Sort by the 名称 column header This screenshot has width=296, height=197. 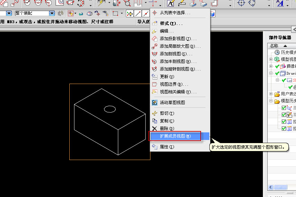coord(282,46)
